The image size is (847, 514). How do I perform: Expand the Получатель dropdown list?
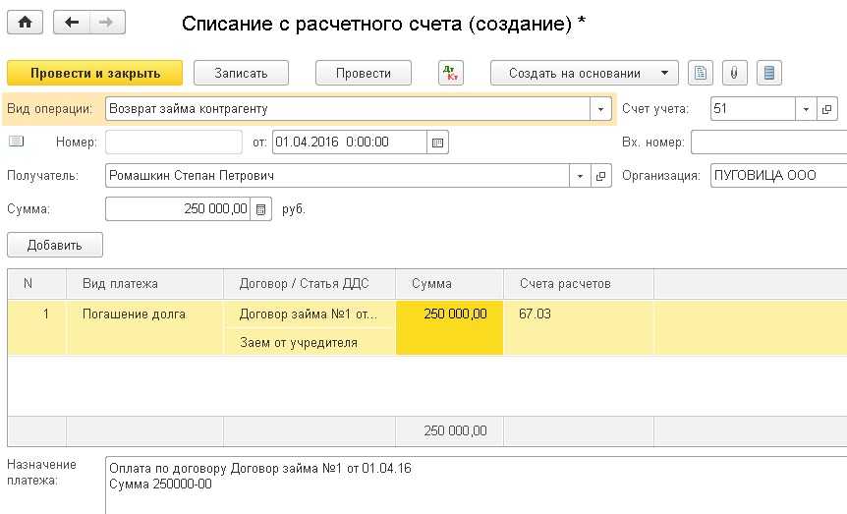[578, 176]
